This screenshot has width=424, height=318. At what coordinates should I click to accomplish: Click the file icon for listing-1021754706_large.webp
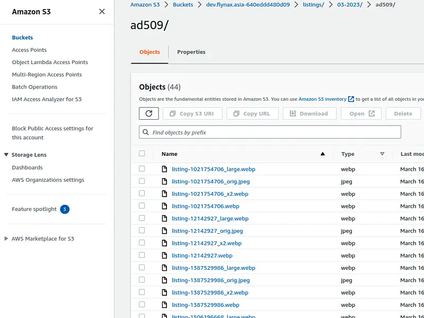[164, 169]
